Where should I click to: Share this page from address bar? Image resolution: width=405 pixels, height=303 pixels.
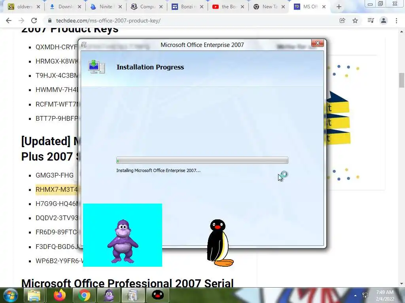pyautogui.click(x=343, y=21)
